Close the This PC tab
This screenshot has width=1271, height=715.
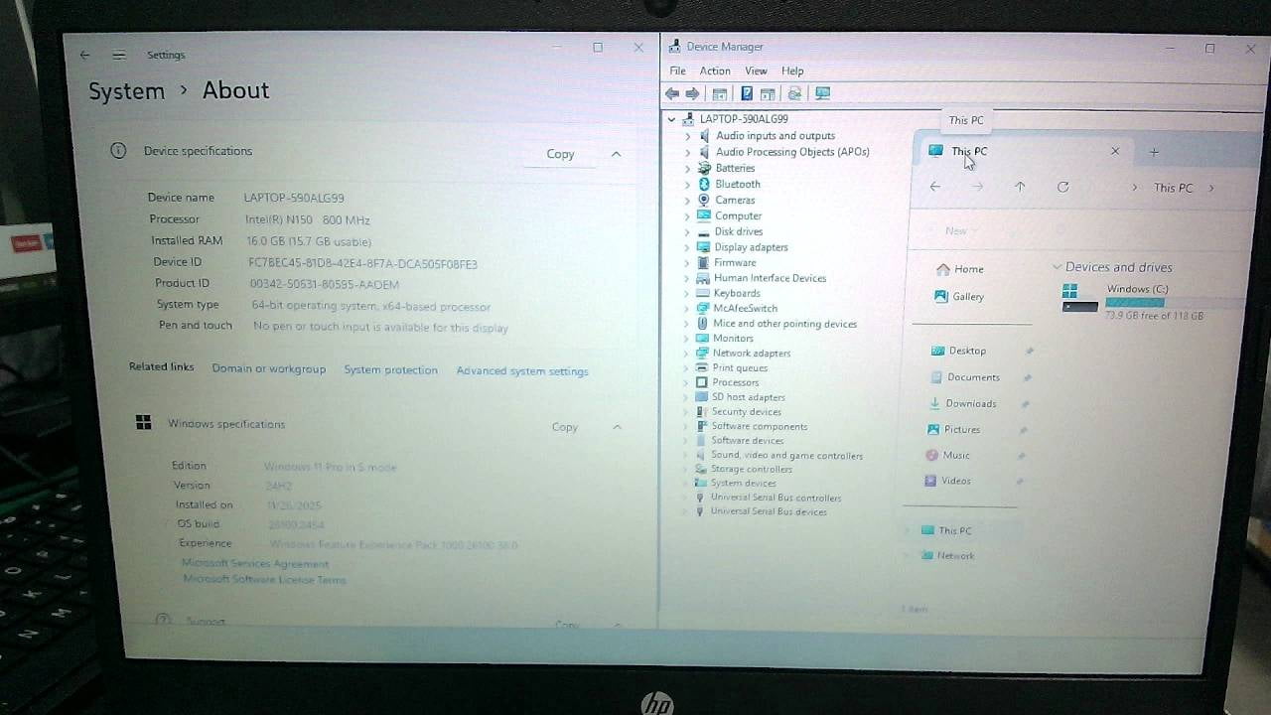[x=1115, y=151]
